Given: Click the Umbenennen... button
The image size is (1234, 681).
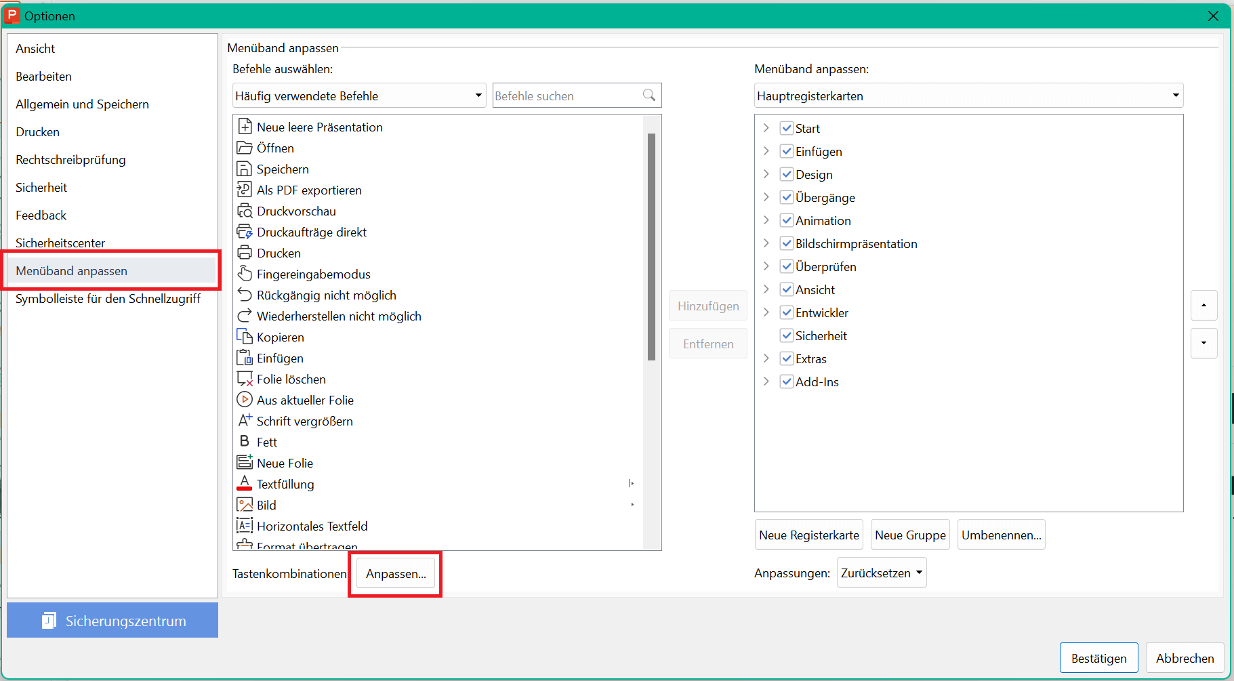Looking at the screenshot, I should pos(1002,535).
